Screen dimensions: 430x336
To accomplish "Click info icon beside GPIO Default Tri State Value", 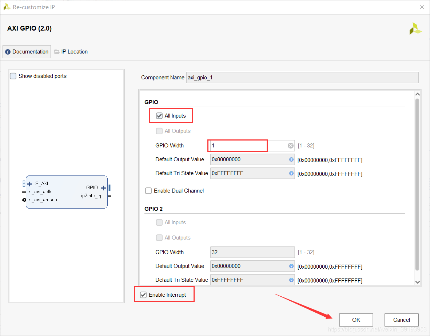I will point(291,173).
